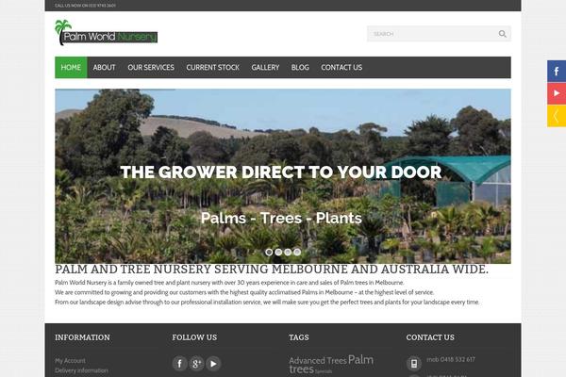
Task: Click the footer Facebook round icon
Action: (179, 363)
